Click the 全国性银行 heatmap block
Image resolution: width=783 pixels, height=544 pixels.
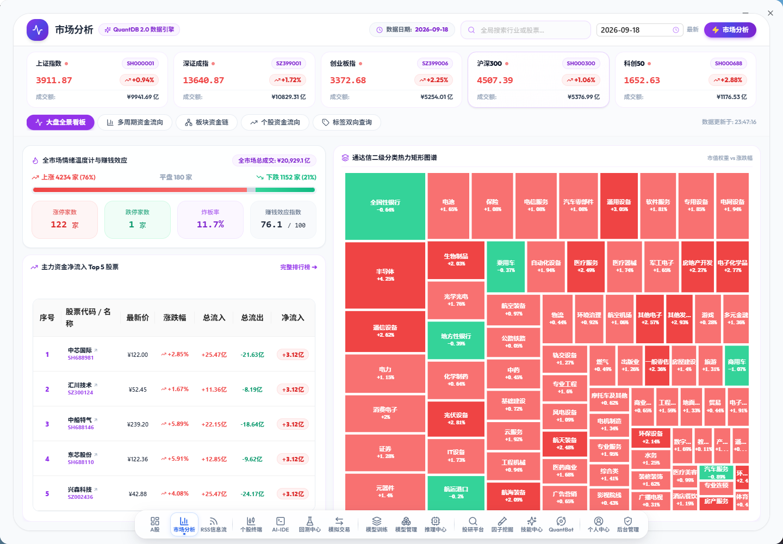[x=385, y=206]
